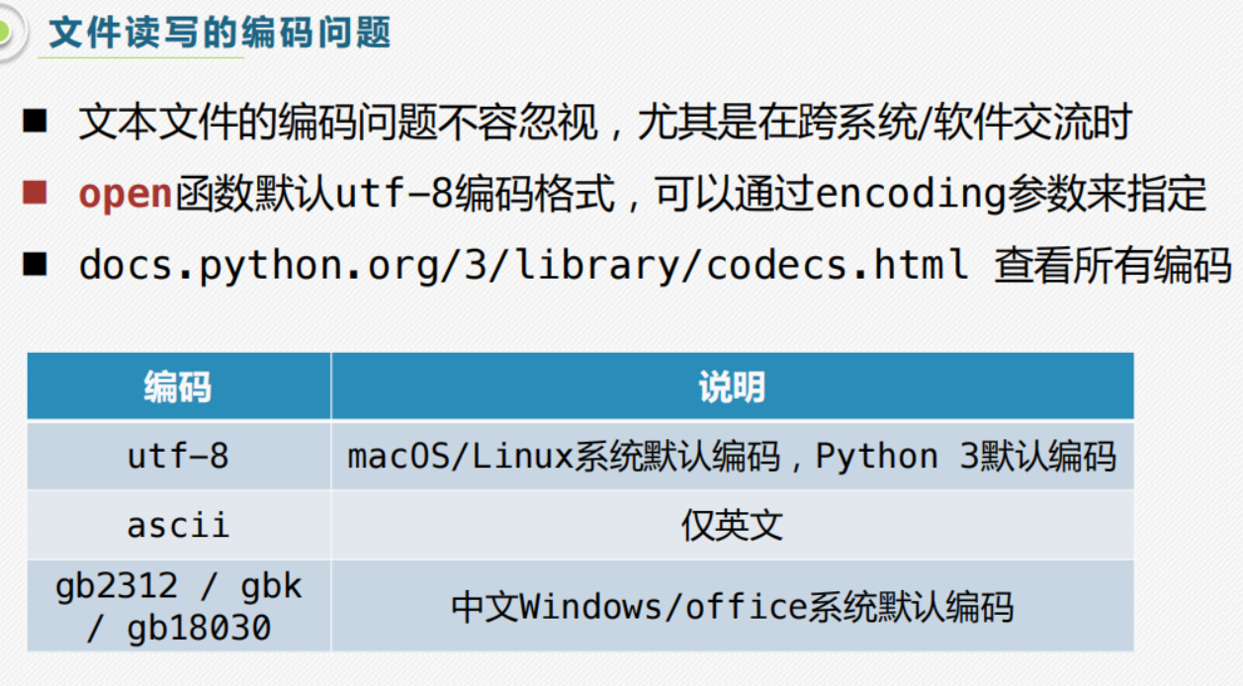Click the "查看所有编码" text
Screen dimensions: 1243x686
click(1111, 265)
